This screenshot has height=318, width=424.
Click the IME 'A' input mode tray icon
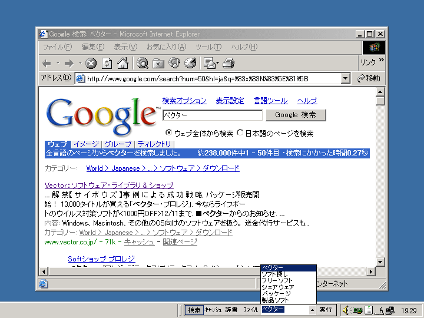[x=381, y=310]
